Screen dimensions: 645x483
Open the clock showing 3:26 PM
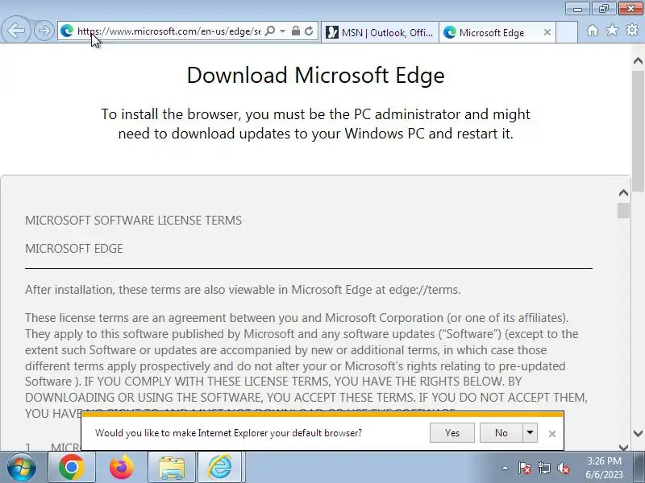(x=604, y=468)
